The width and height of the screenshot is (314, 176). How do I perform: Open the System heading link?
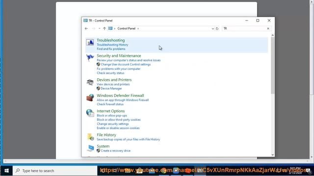(x=103, y=146)
